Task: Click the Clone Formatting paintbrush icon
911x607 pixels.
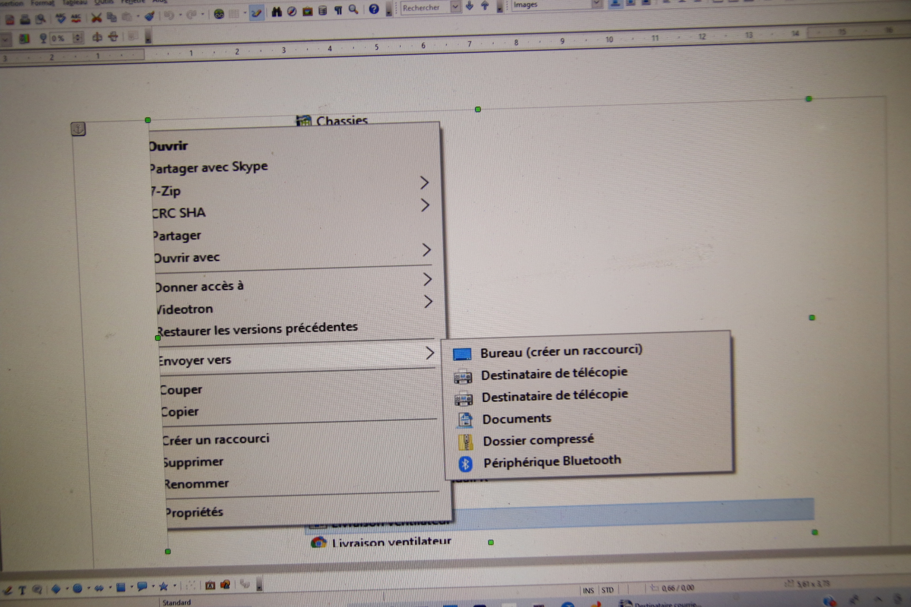Action: click(150, 17)
